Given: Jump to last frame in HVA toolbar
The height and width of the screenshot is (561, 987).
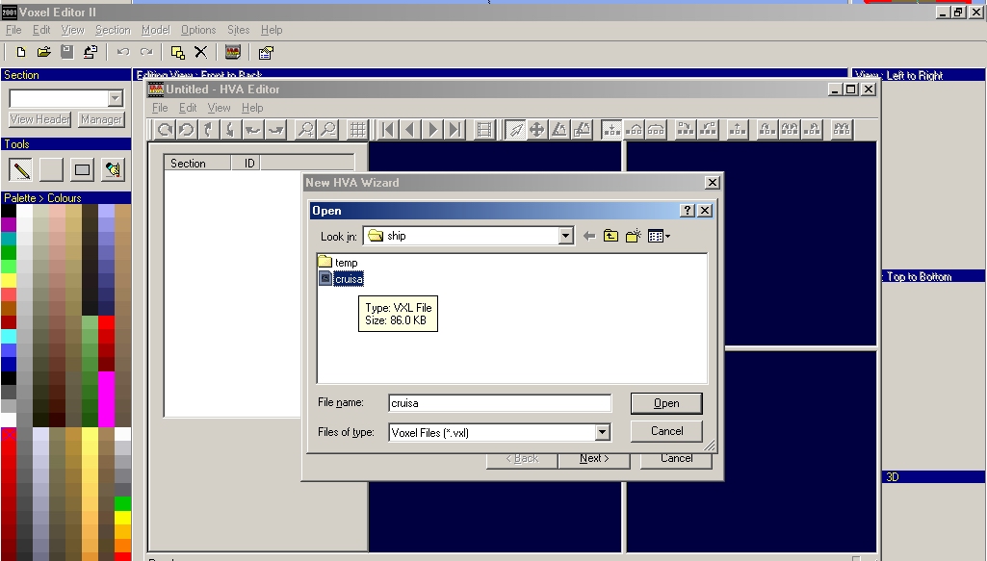Looking at the screenshot, I should click(x=455, y=130).
